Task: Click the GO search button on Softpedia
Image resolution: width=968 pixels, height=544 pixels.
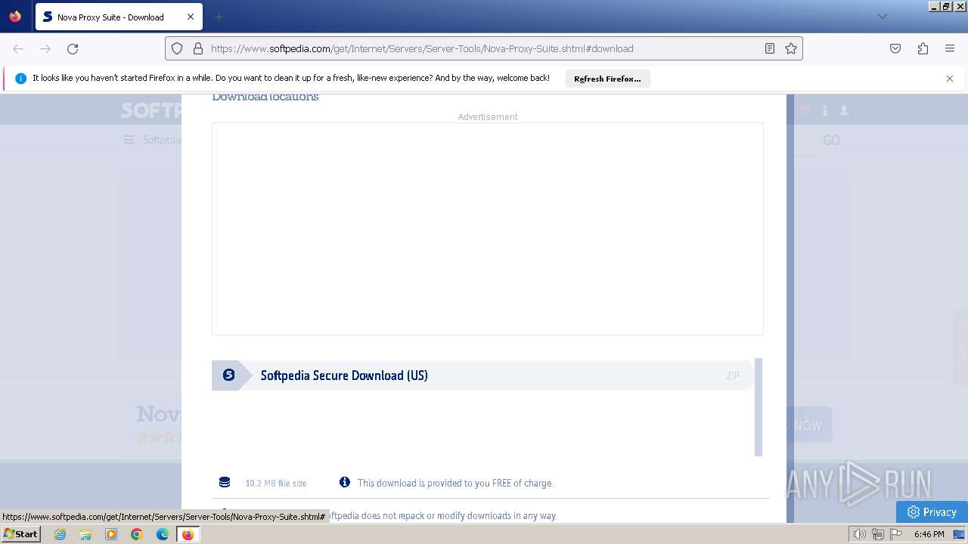Action: click(831, 141)
